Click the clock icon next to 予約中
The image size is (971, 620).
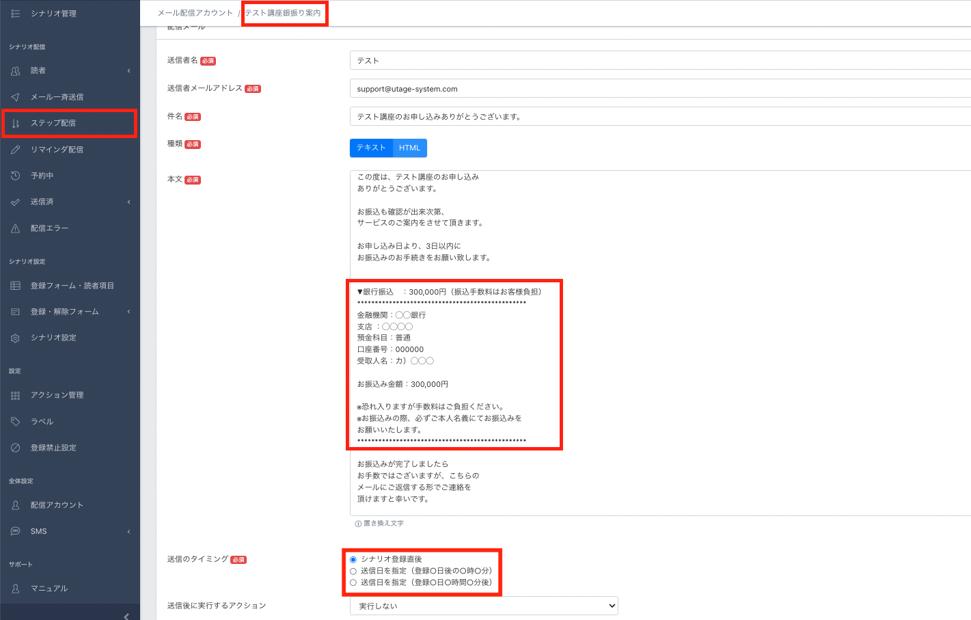click(x=15, y=176)
